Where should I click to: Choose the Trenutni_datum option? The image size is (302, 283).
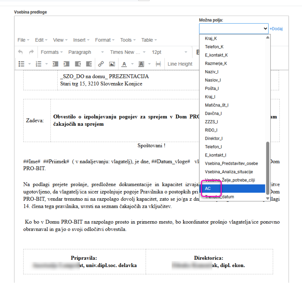(x=232, y=197)
